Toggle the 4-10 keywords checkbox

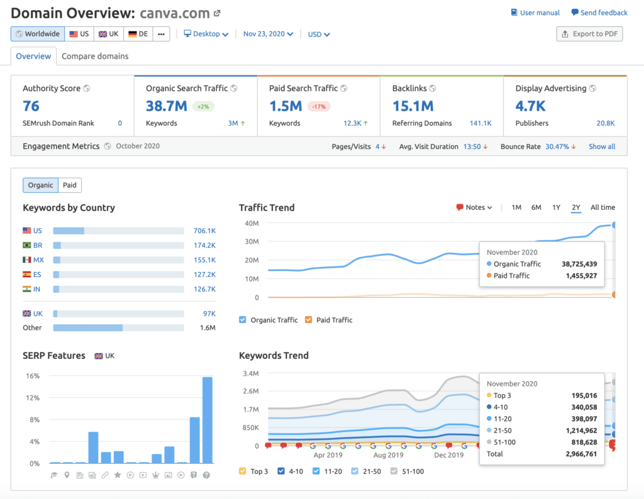[281, 471]
